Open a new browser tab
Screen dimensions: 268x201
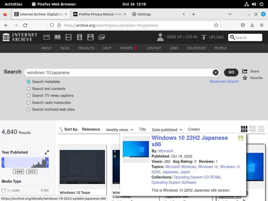193,14
